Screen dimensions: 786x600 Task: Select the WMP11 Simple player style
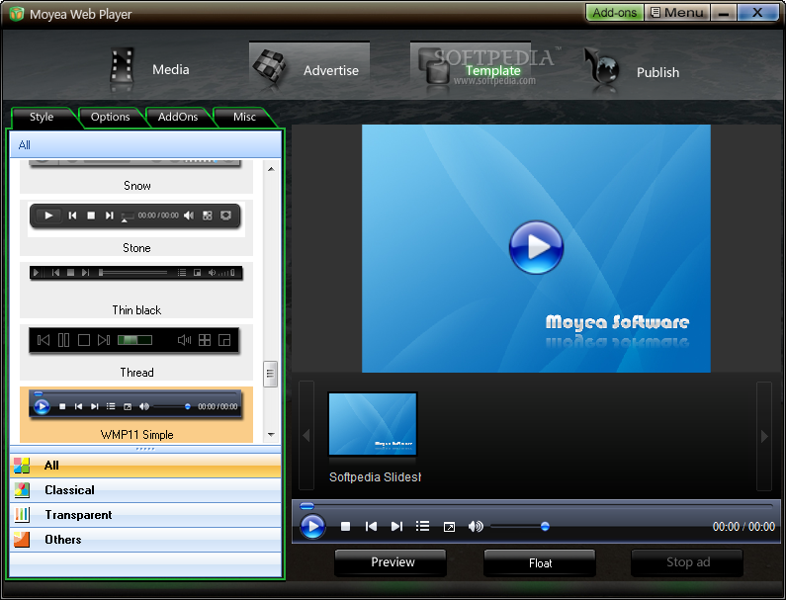click(136, 414)
